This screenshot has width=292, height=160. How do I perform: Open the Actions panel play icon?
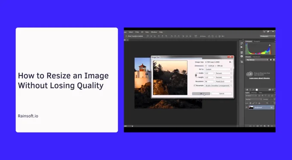point(242,47)
